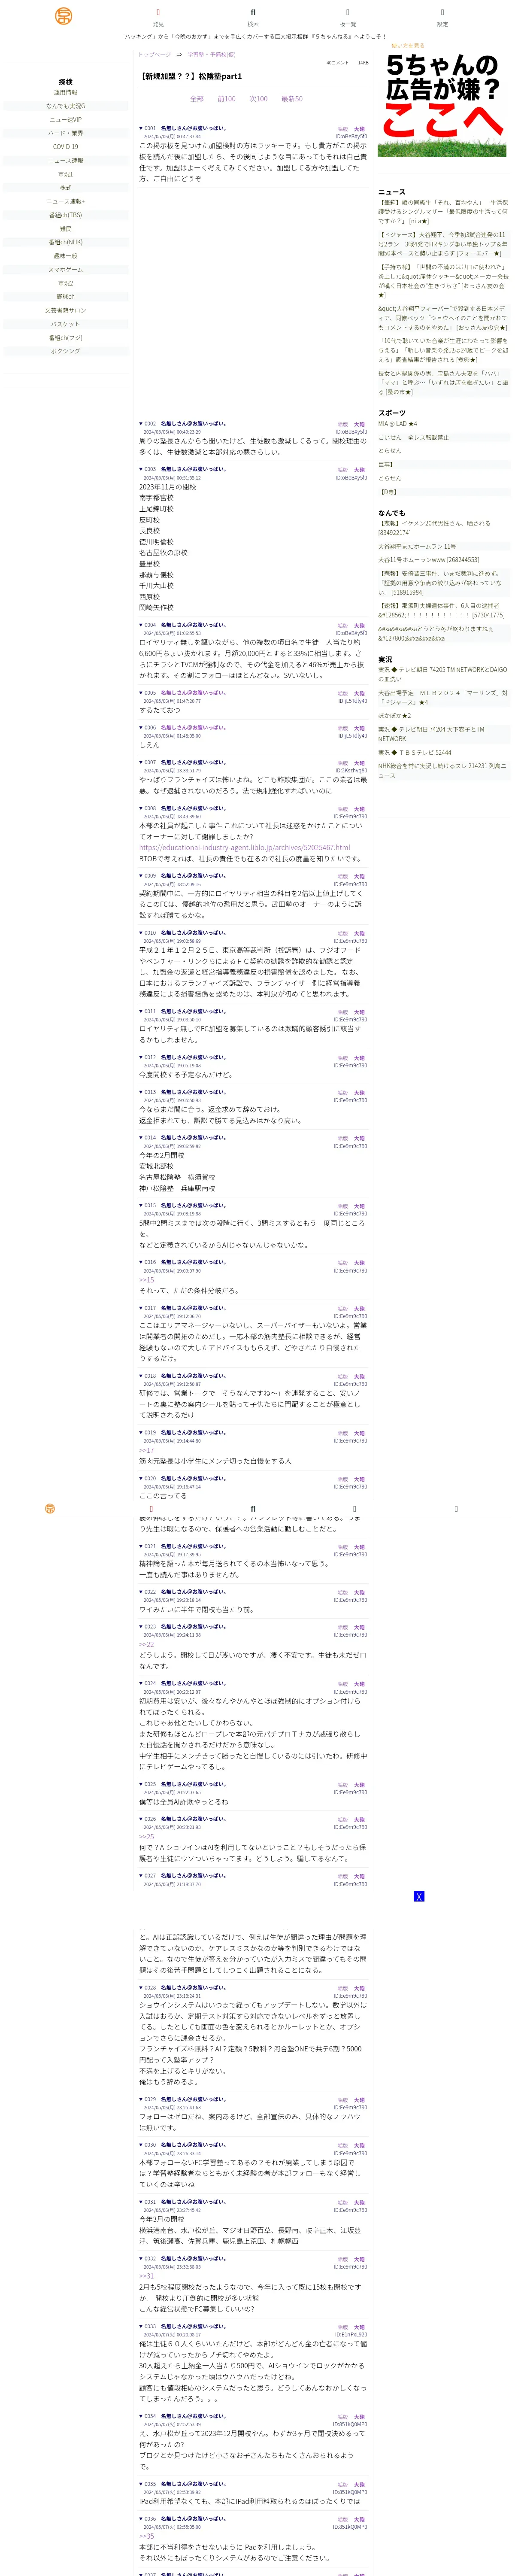Open the 学習塾・予備校(仮) breadcrumb link

[212, 55]
